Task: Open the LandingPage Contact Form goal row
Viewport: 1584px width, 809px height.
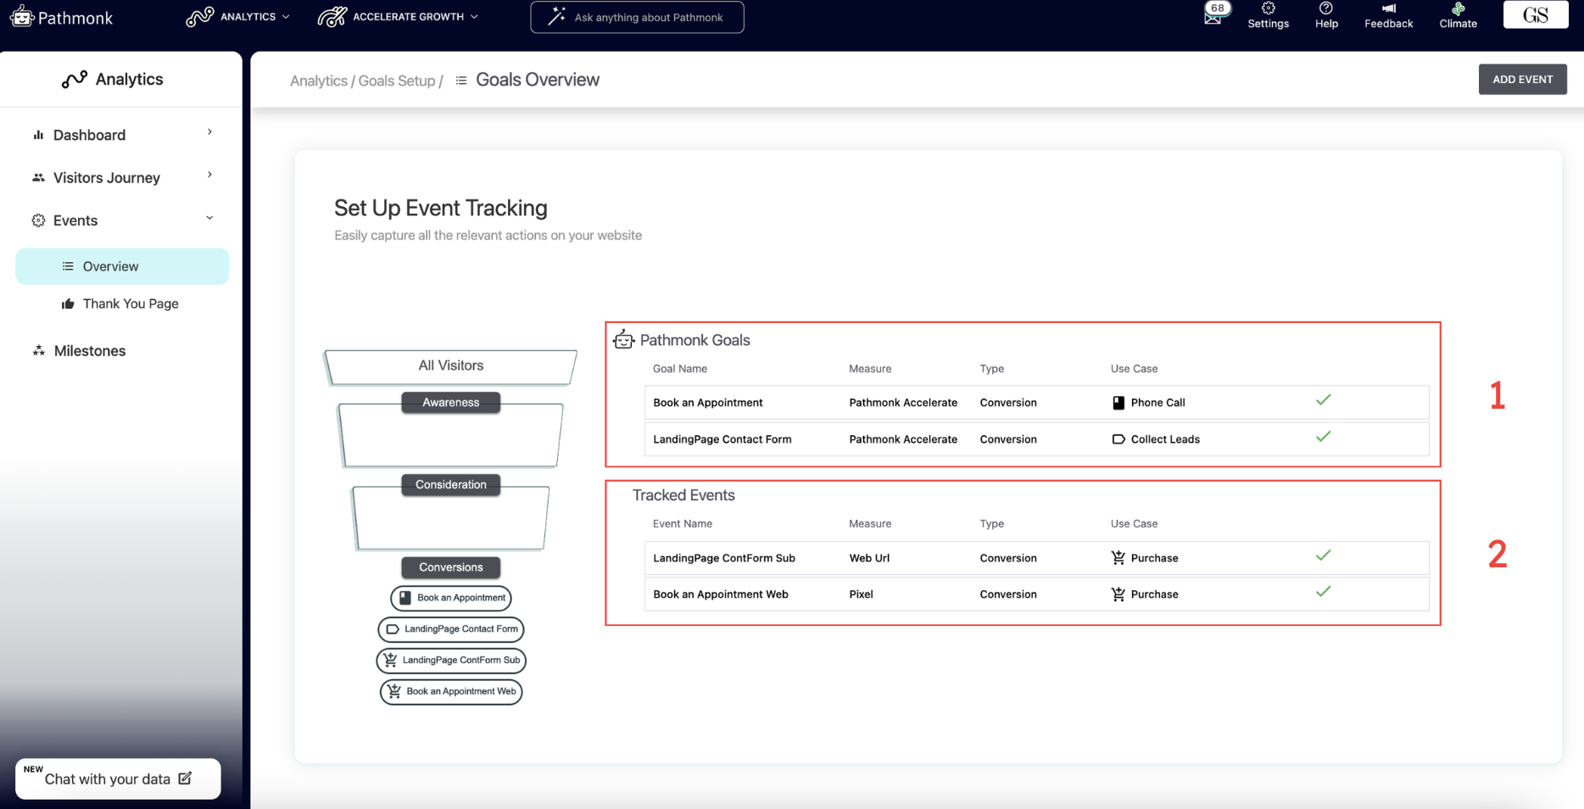Action: 1036,439
